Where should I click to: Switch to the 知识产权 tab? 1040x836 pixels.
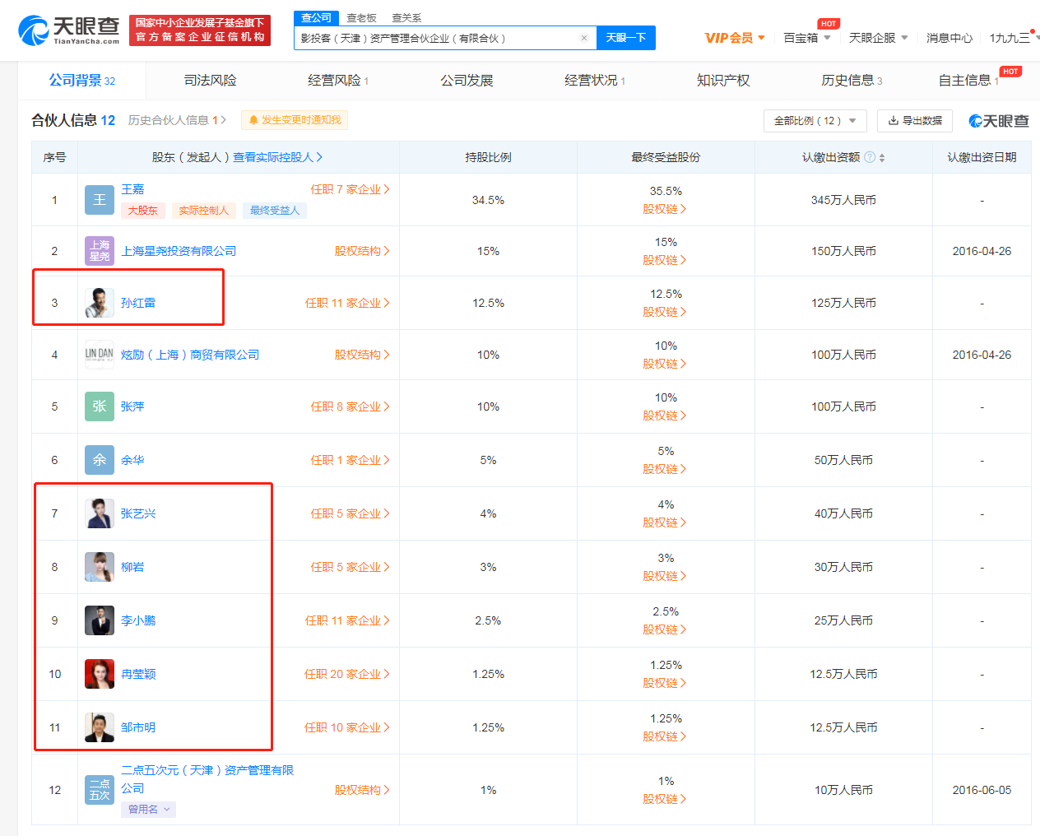[723, 81]
